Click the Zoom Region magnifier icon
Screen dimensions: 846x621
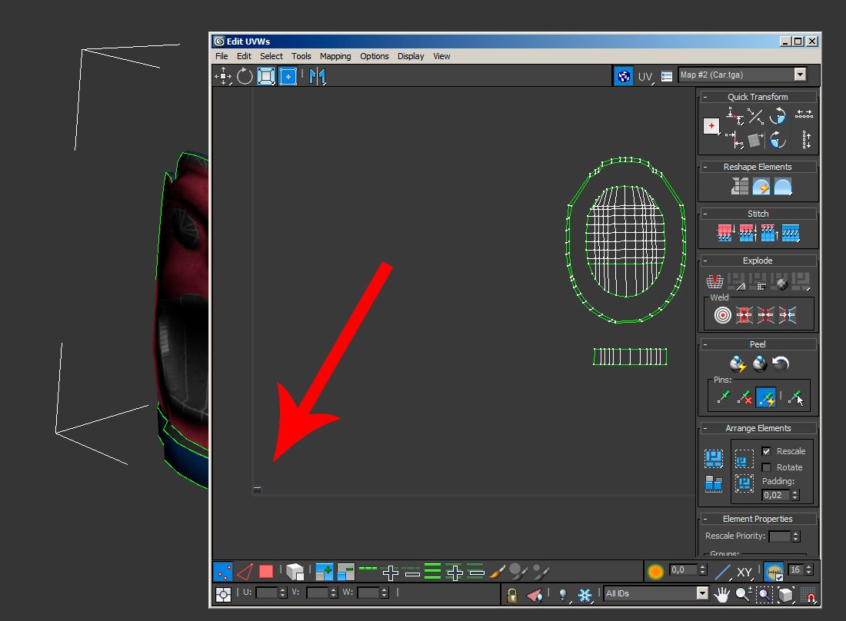(764, 594)
